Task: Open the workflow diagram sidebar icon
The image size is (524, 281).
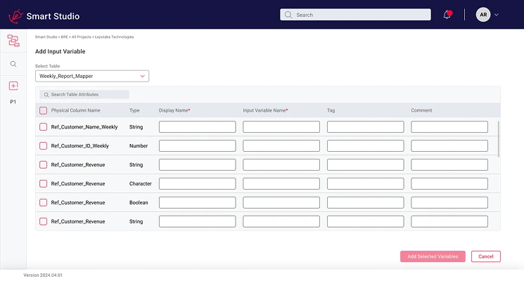Action: click(x=13, y=41)
